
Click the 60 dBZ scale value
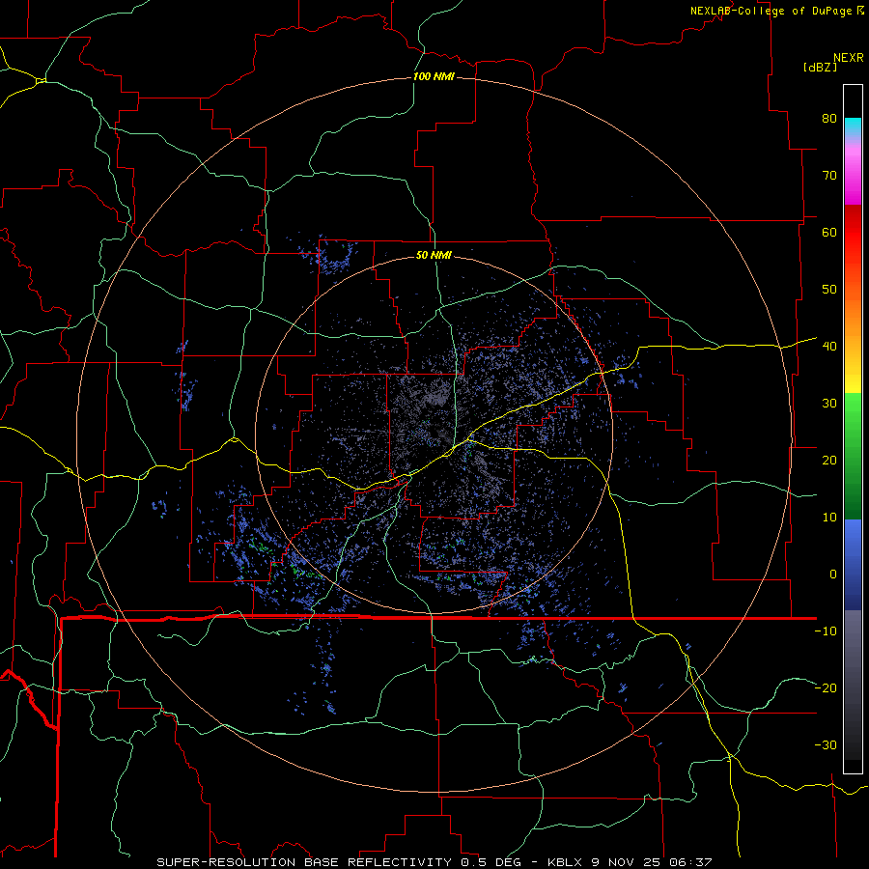829,232
